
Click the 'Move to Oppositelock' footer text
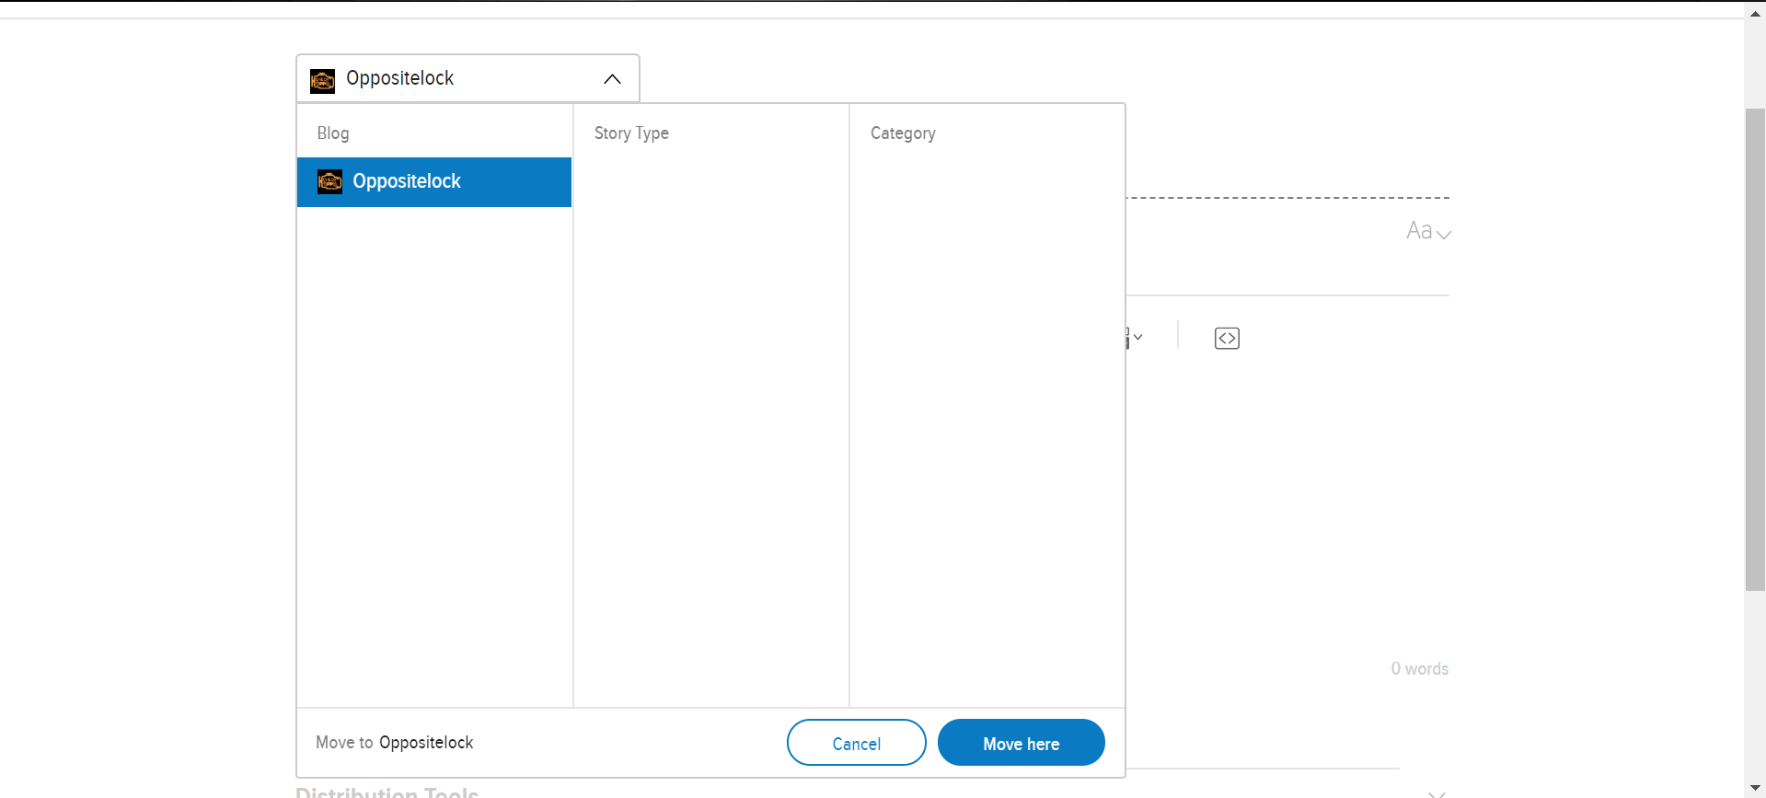[394, 743]
